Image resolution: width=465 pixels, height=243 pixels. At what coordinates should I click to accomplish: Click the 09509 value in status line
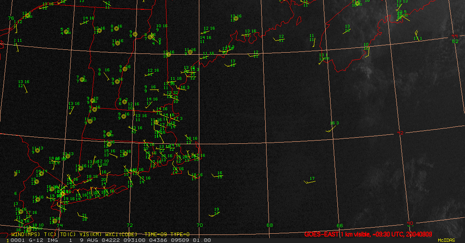180,240
